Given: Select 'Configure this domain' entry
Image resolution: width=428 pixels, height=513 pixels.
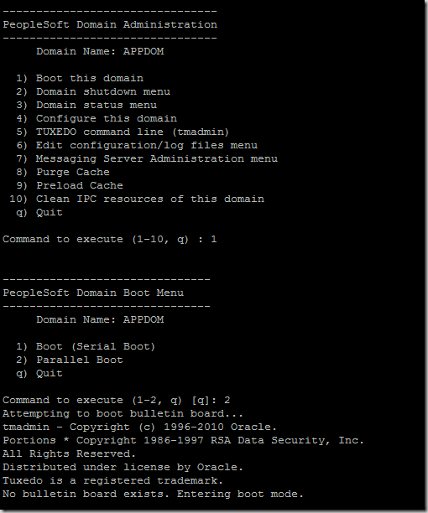Looking at the screenshot, I should 97,118.
